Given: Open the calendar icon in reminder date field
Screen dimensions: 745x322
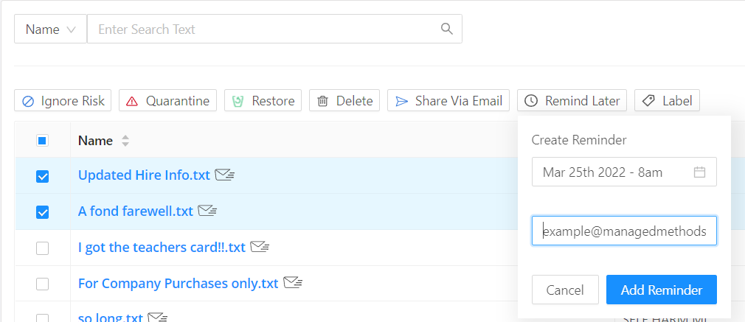Looking at the screenshot, I should click(699, 172).
